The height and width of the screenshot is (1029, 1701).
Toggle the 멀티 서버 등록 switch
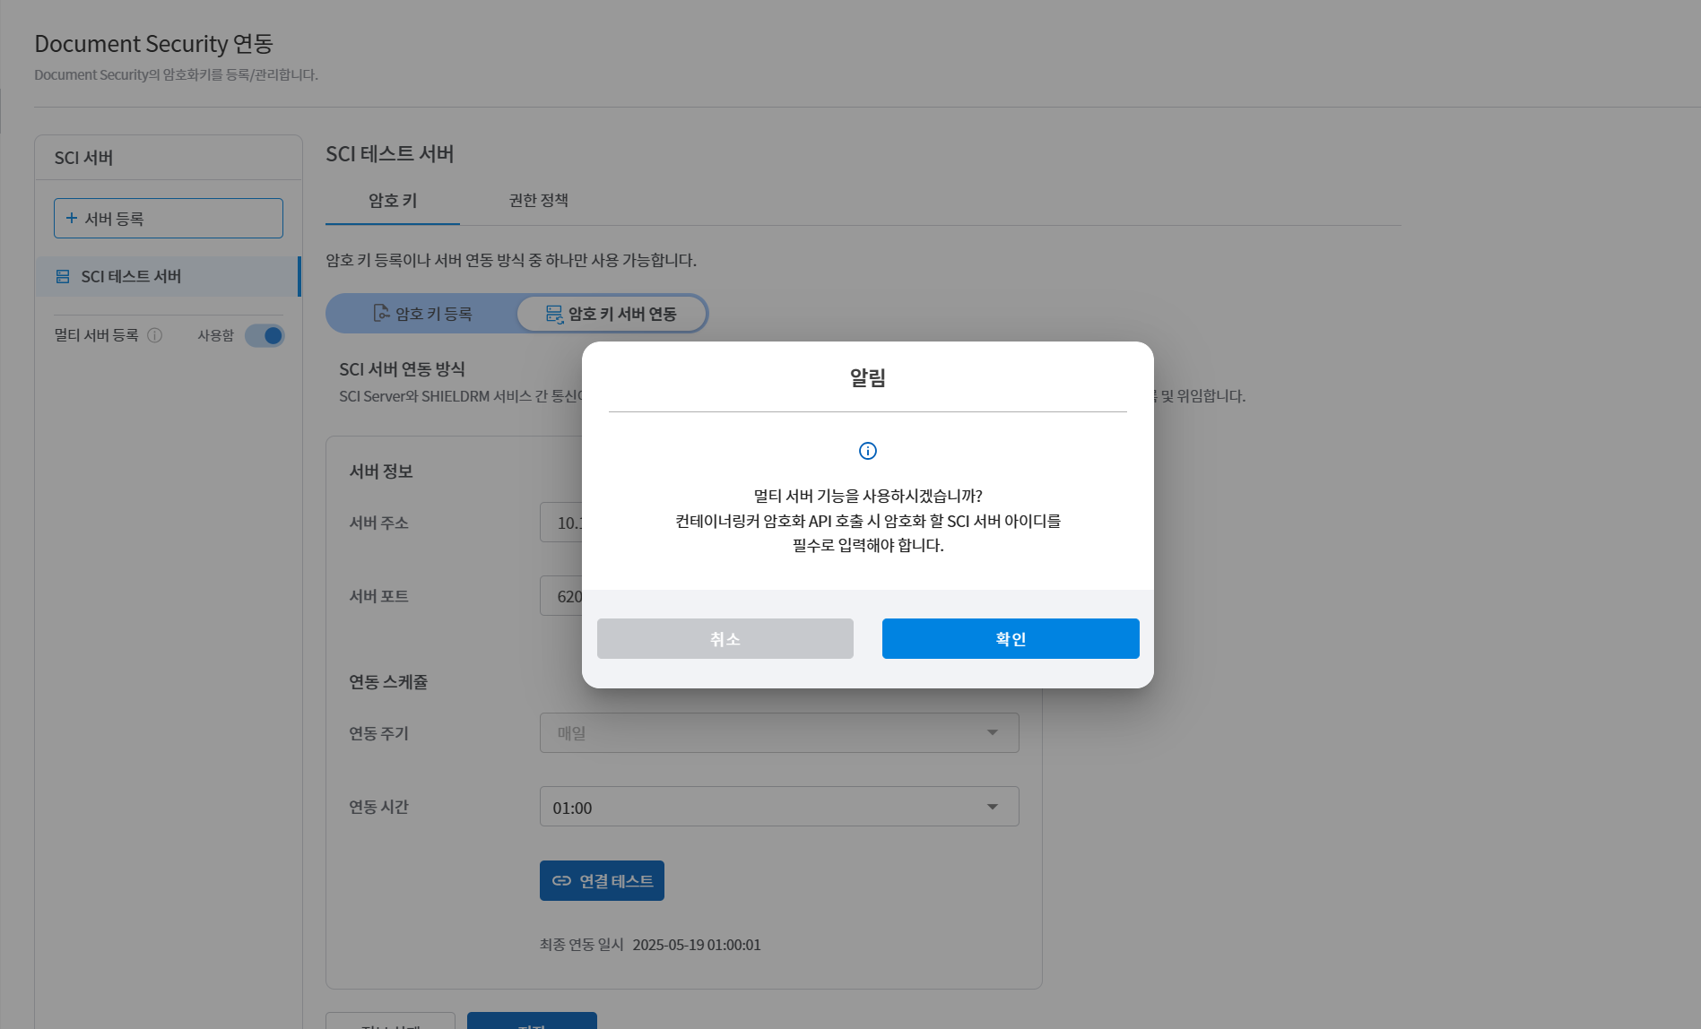pos(265,335)
